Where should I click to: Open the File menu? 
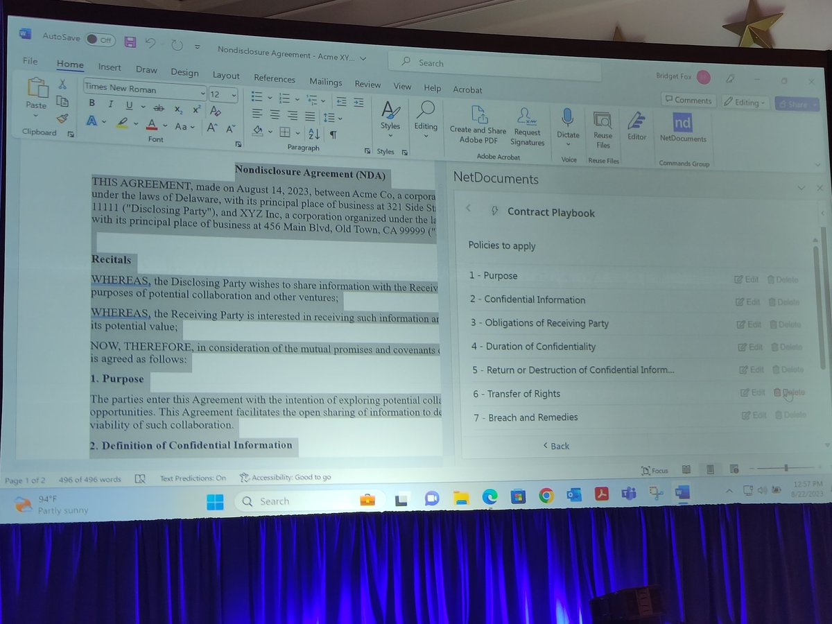point(30,61)
